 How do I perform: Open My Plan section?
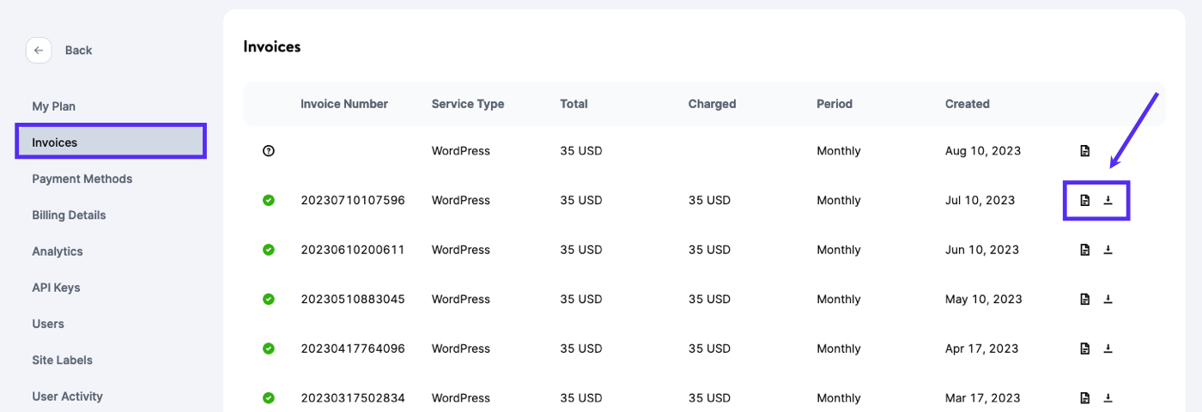click(54, 106)
